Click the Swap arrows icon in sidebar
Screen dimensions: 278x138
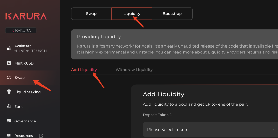point(9,77)
